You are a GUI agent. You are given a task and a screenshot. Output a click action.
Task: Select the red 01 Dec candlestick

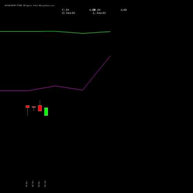point(27,107)
